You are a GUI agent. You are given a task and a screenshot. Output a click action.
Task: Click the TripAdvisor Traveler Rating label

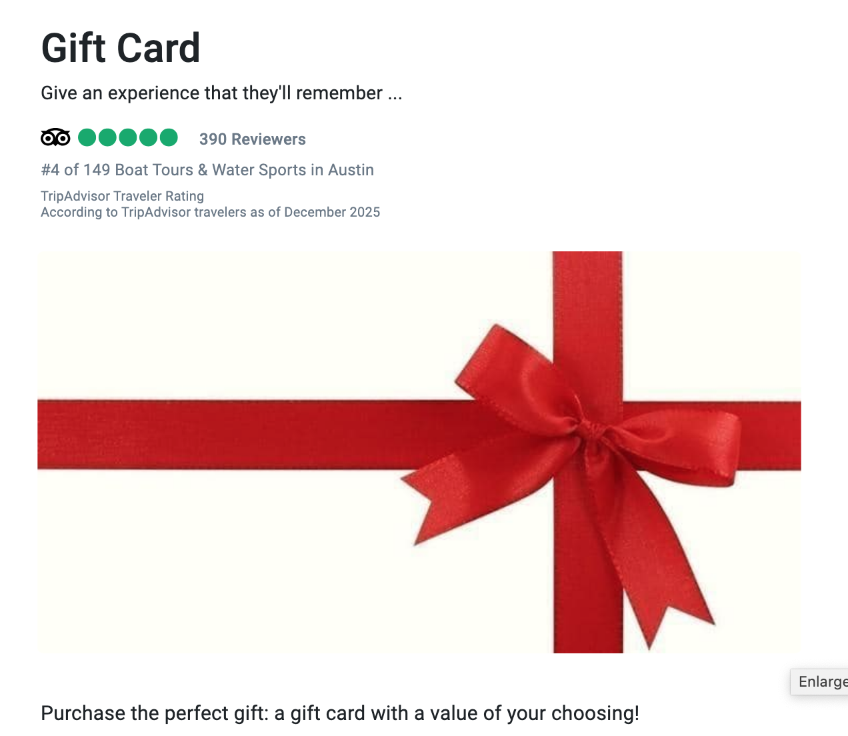122,196
